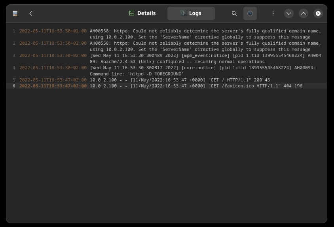
Task: Jump to previous match with up chevron
Action: click(303, 13)
